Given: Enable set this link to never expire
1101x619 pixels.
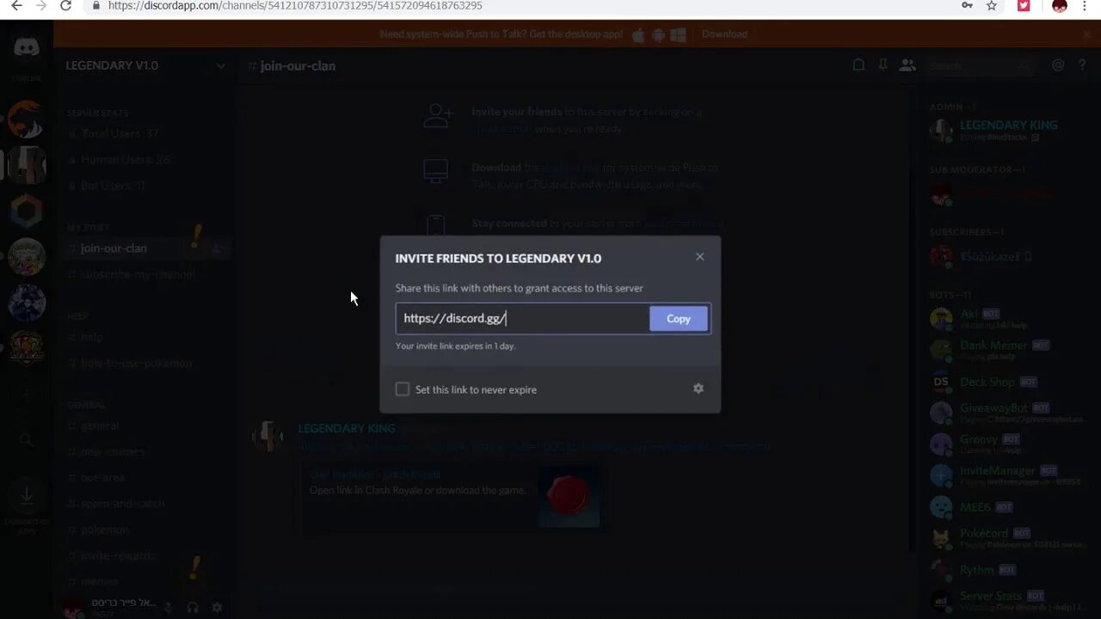Looking at the screenshot, I should point(403,389).
